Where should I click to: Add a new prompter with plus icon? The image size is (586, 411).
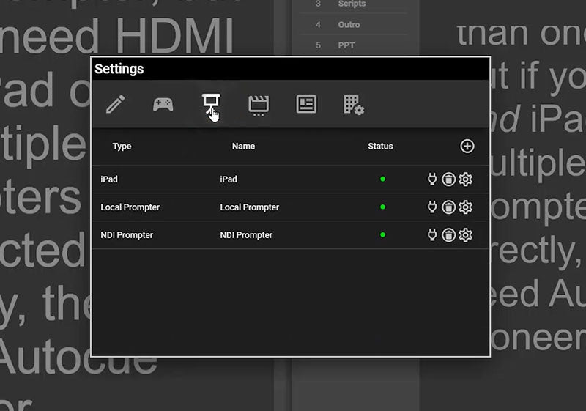pyautogui.click(x=467, y=146)
